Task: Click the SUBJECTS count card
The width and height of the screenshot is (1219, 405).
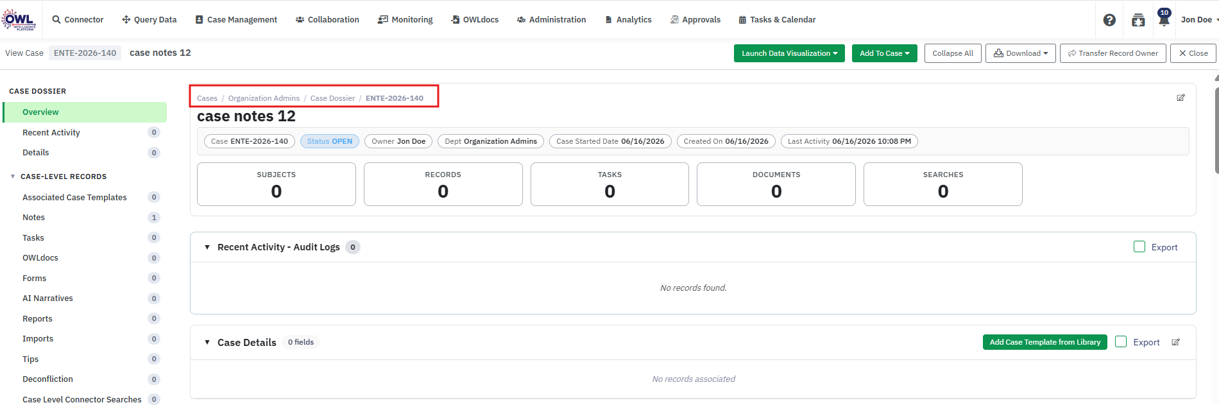Action: (x=277, y=184)
